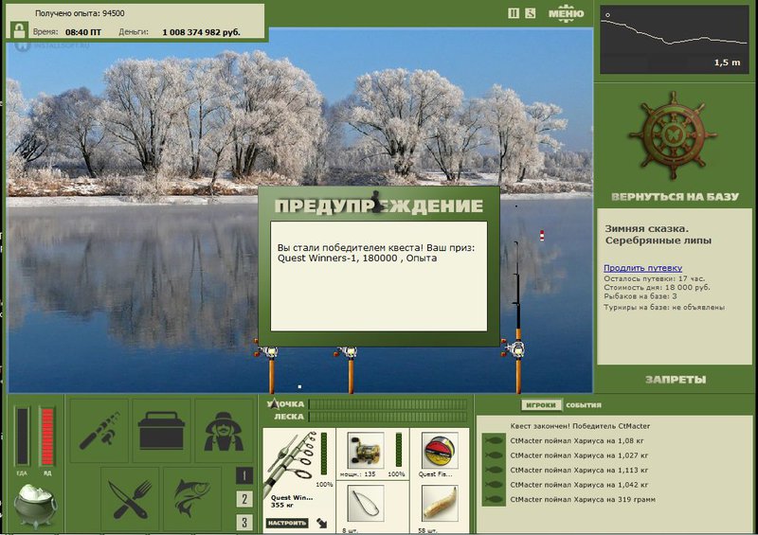The width and height of the screenshot is (758, 535).
Task: Click the Стоимость дня: 18 000 руб. text
Action: pyautogui.click(x=657, y=287)
